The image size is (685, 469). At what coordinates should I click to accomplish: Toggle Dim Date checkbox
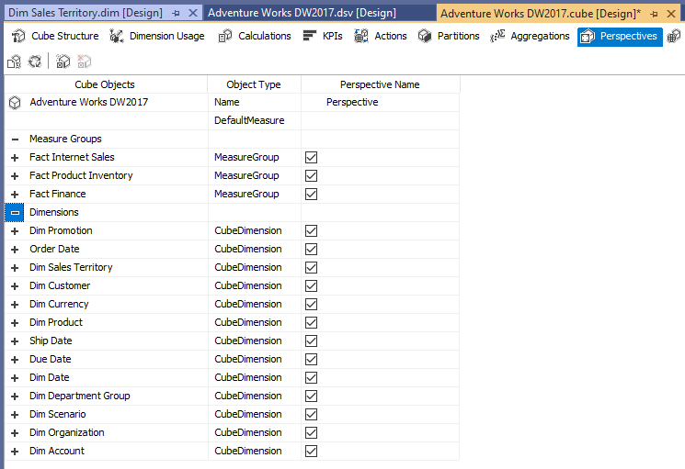(311, 377)
